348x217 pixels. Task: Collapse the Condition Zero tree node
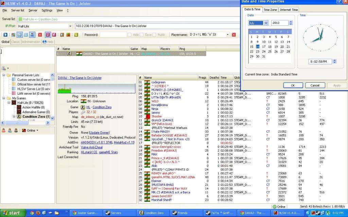point(14,117)
